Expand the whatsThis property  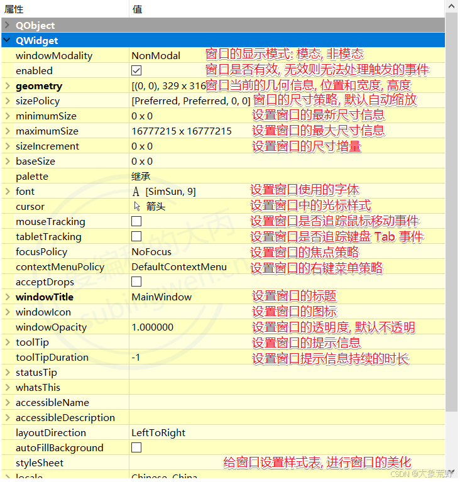(x=8, y=387)
